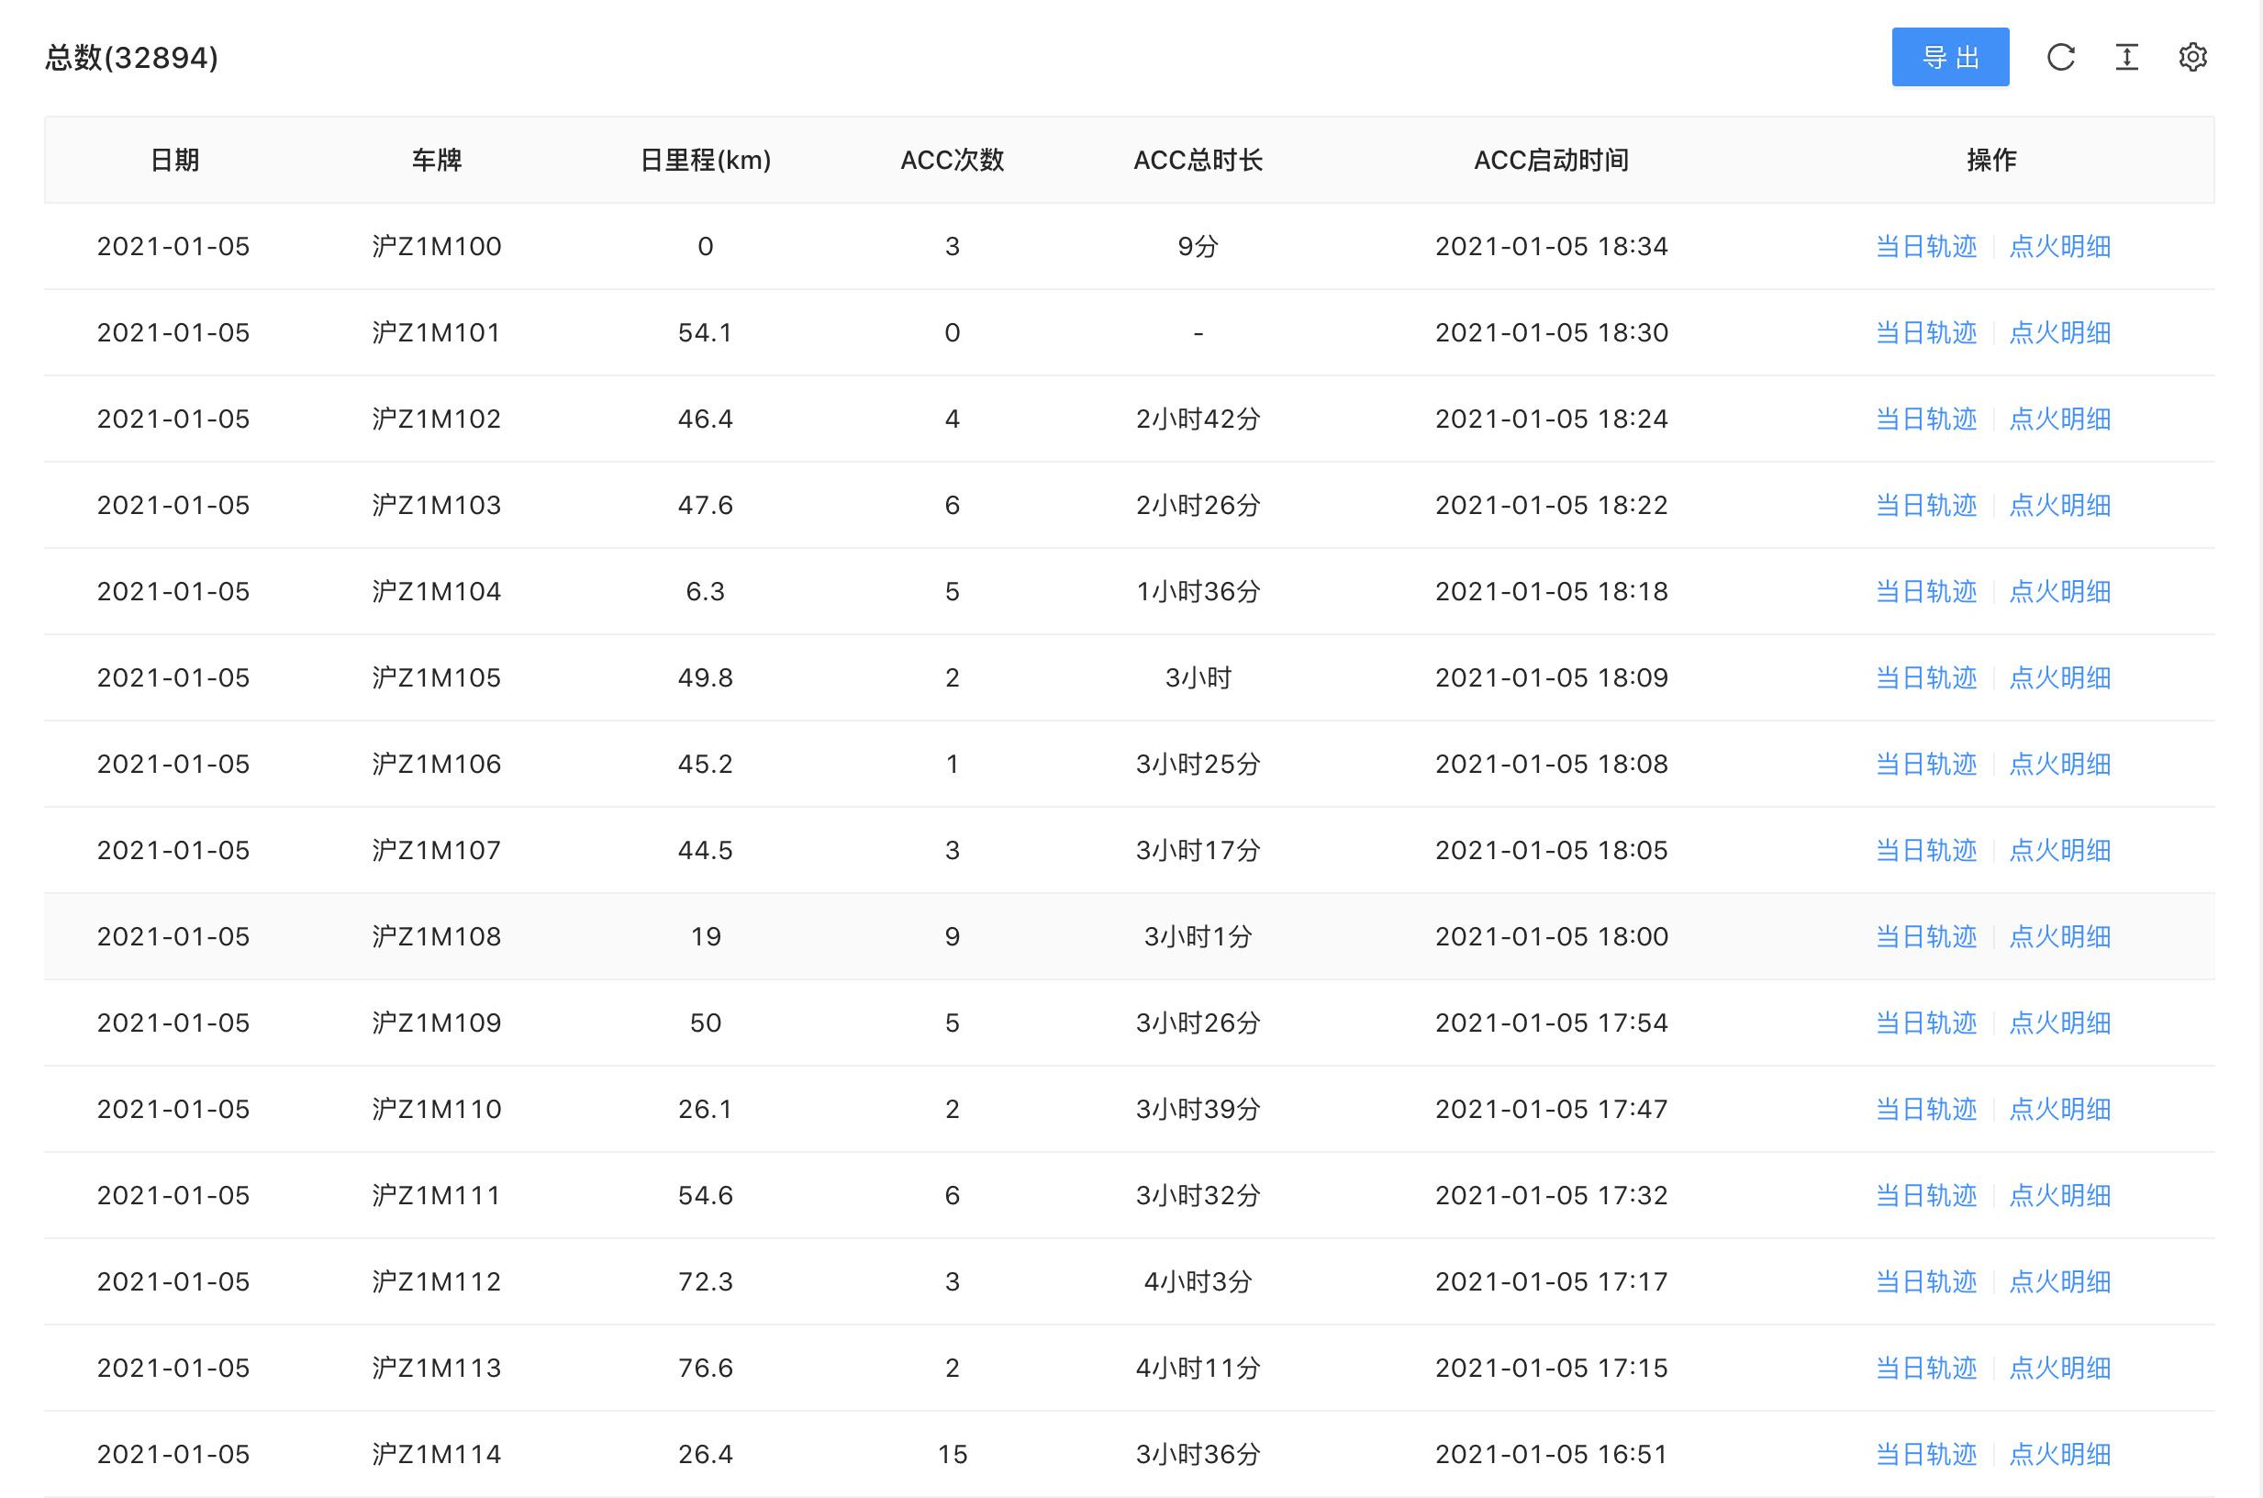Click the refresh table icon
The image size is (2263, 1498).
click(x=2060, y=57)
